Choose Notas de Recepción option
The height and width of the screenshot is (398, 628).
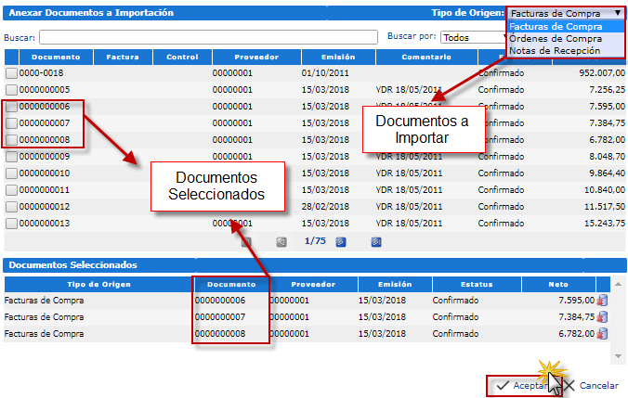566,51
